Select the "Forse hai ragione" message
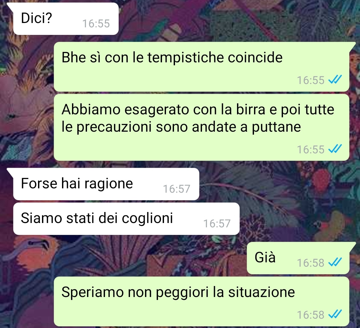The width and height of the screenshot is (360, 328). coord(106,184)
